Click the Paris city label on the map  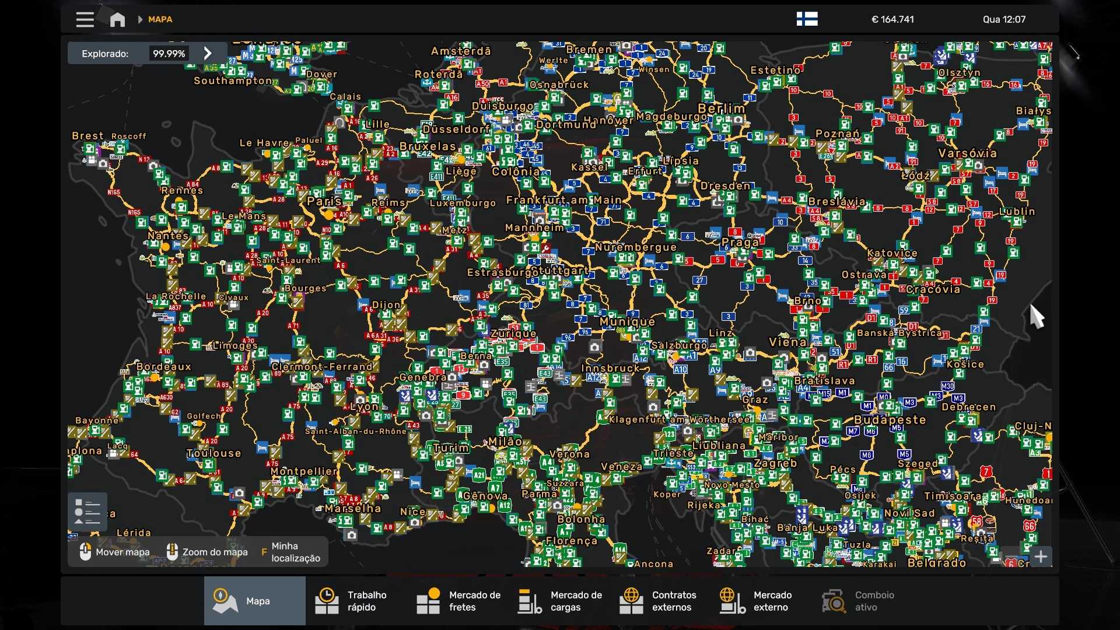[324, 201]
